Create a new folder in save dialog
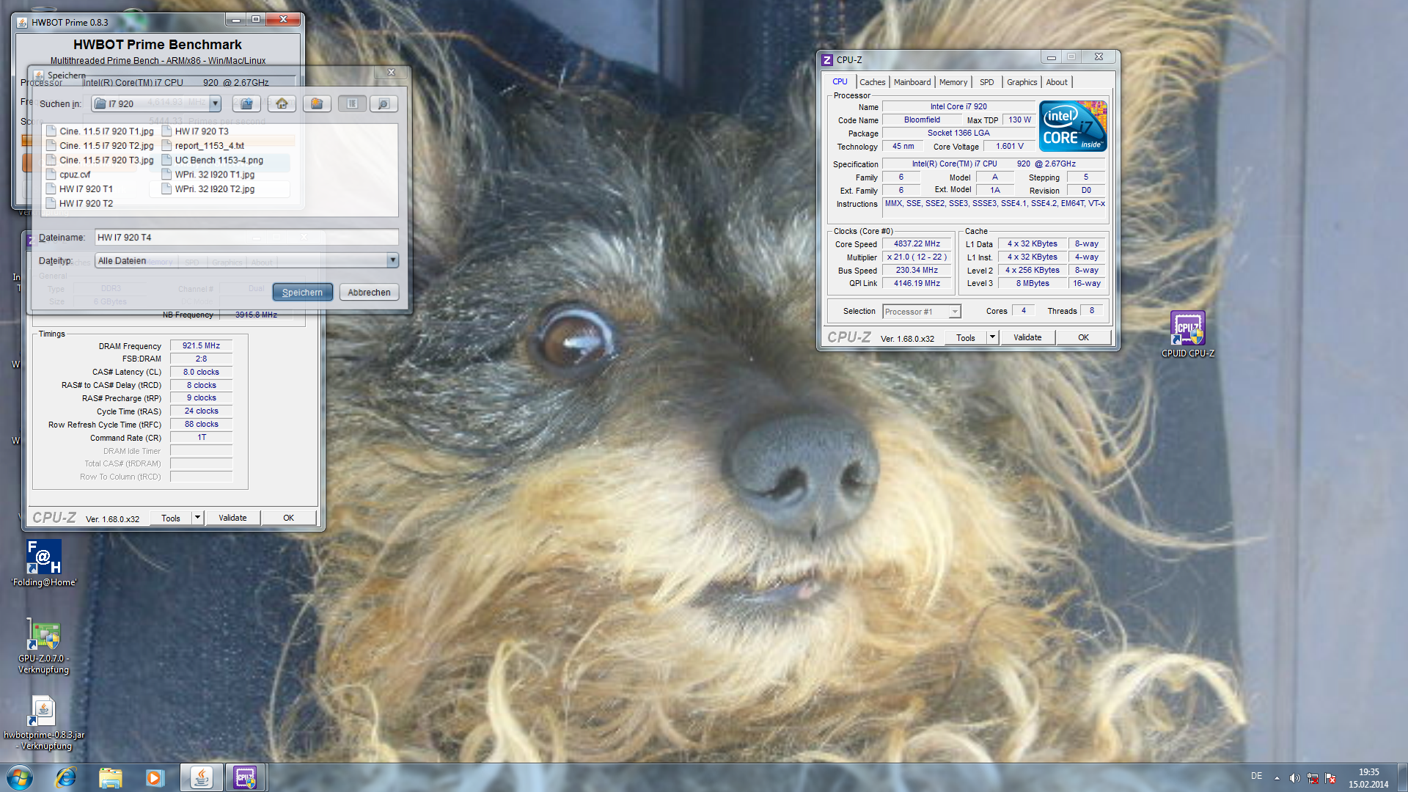The height and width of the screenshot is (792, 1408). (317, 104)
